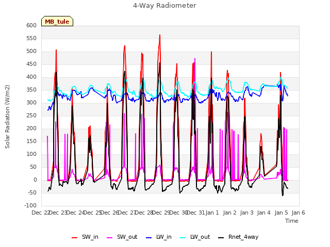330x247 pixels.
Task: Click the red SW_in legend color marker
Action: pos(74,238)
